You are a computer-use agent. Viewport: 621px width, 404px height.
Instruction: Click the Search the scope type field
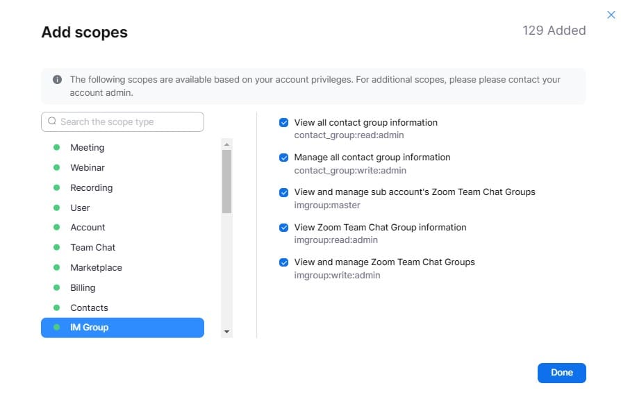pyautogui.click(x=129, y=121)
